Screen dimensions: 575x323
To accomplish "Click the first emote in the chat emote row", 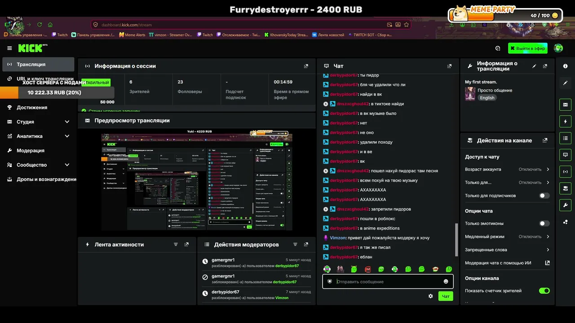I will tap(327, 269).
